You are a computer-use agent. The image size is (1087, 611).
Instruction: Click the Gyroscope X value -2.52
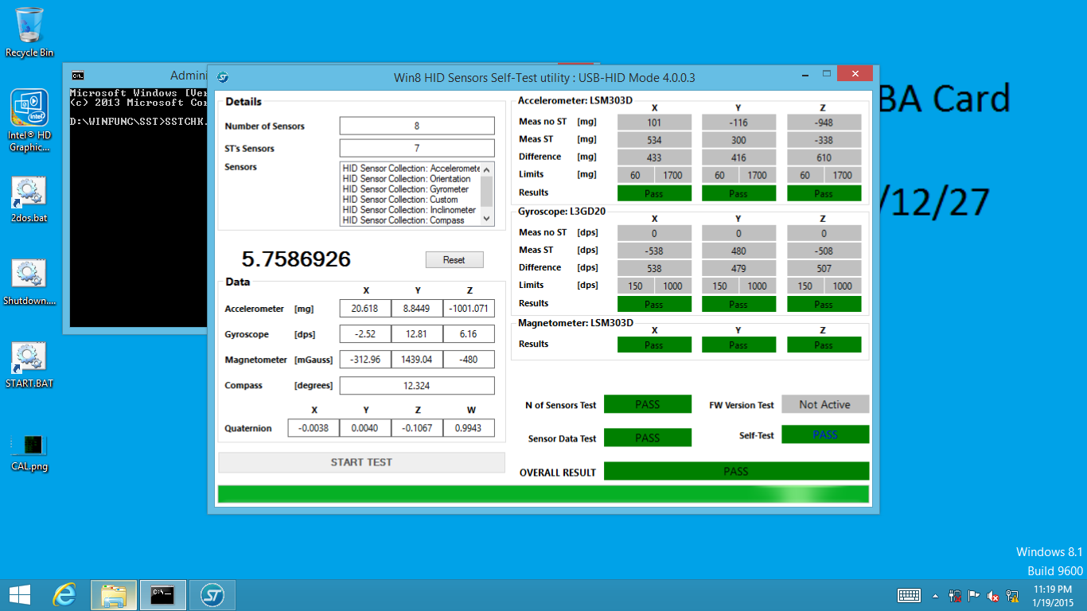(364, 334)
